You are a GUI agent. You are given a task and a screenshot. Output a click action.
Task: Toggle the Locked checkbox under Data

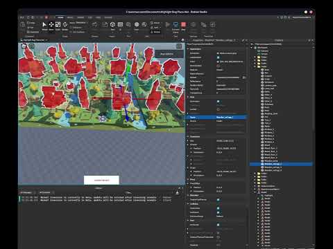point(218,109)
